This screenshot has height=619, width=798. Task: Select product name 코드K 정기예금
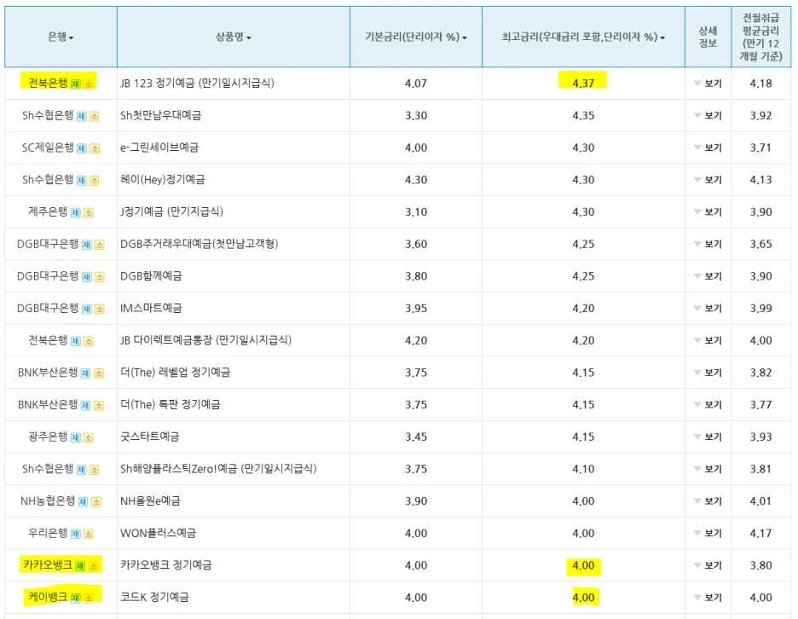point(154,598)
